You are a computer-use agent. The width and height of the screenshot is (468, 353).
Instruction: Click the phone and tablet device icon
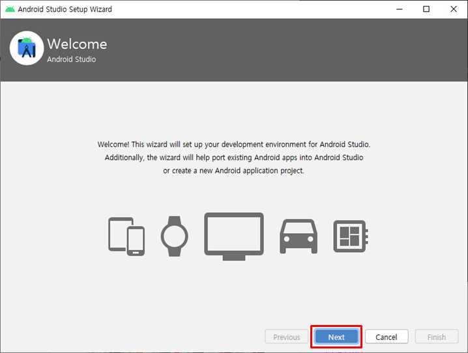pos(126,236)
